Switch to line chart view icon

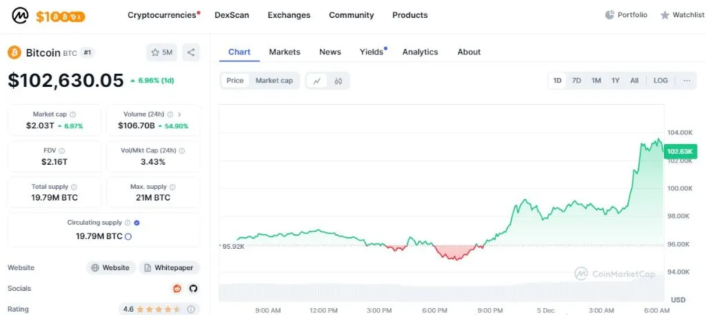pyautogui.click(x=317, y=81)
